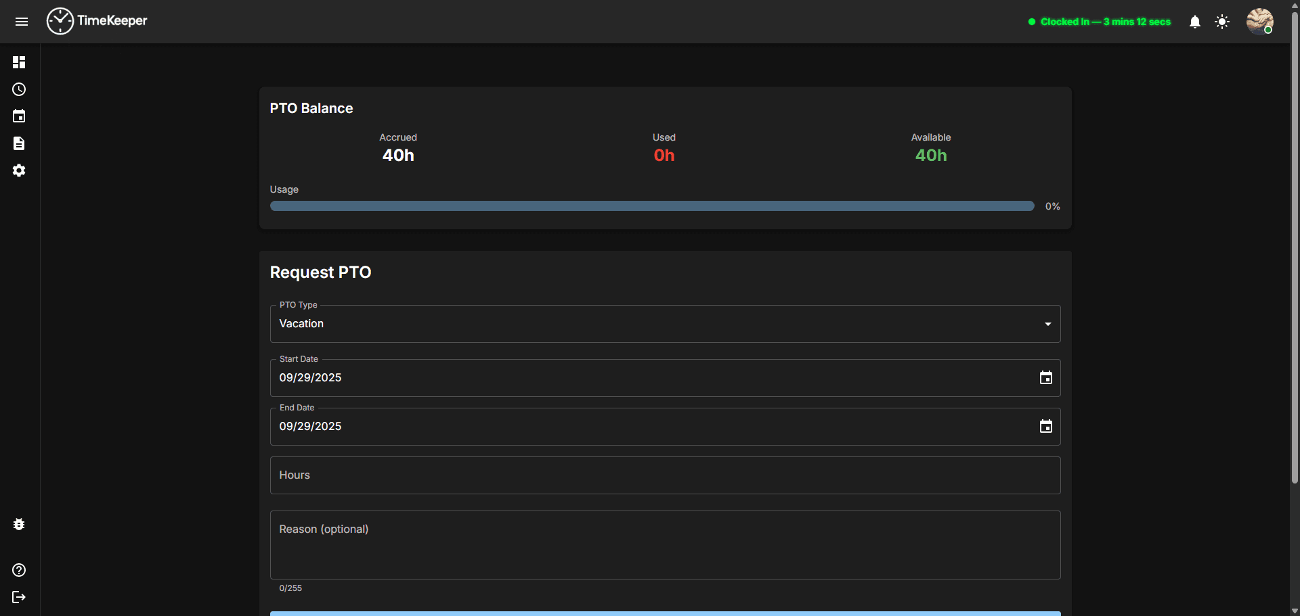Open the help question mark icon
This screenshot has height=616, width=1300.
coord(19,570)
